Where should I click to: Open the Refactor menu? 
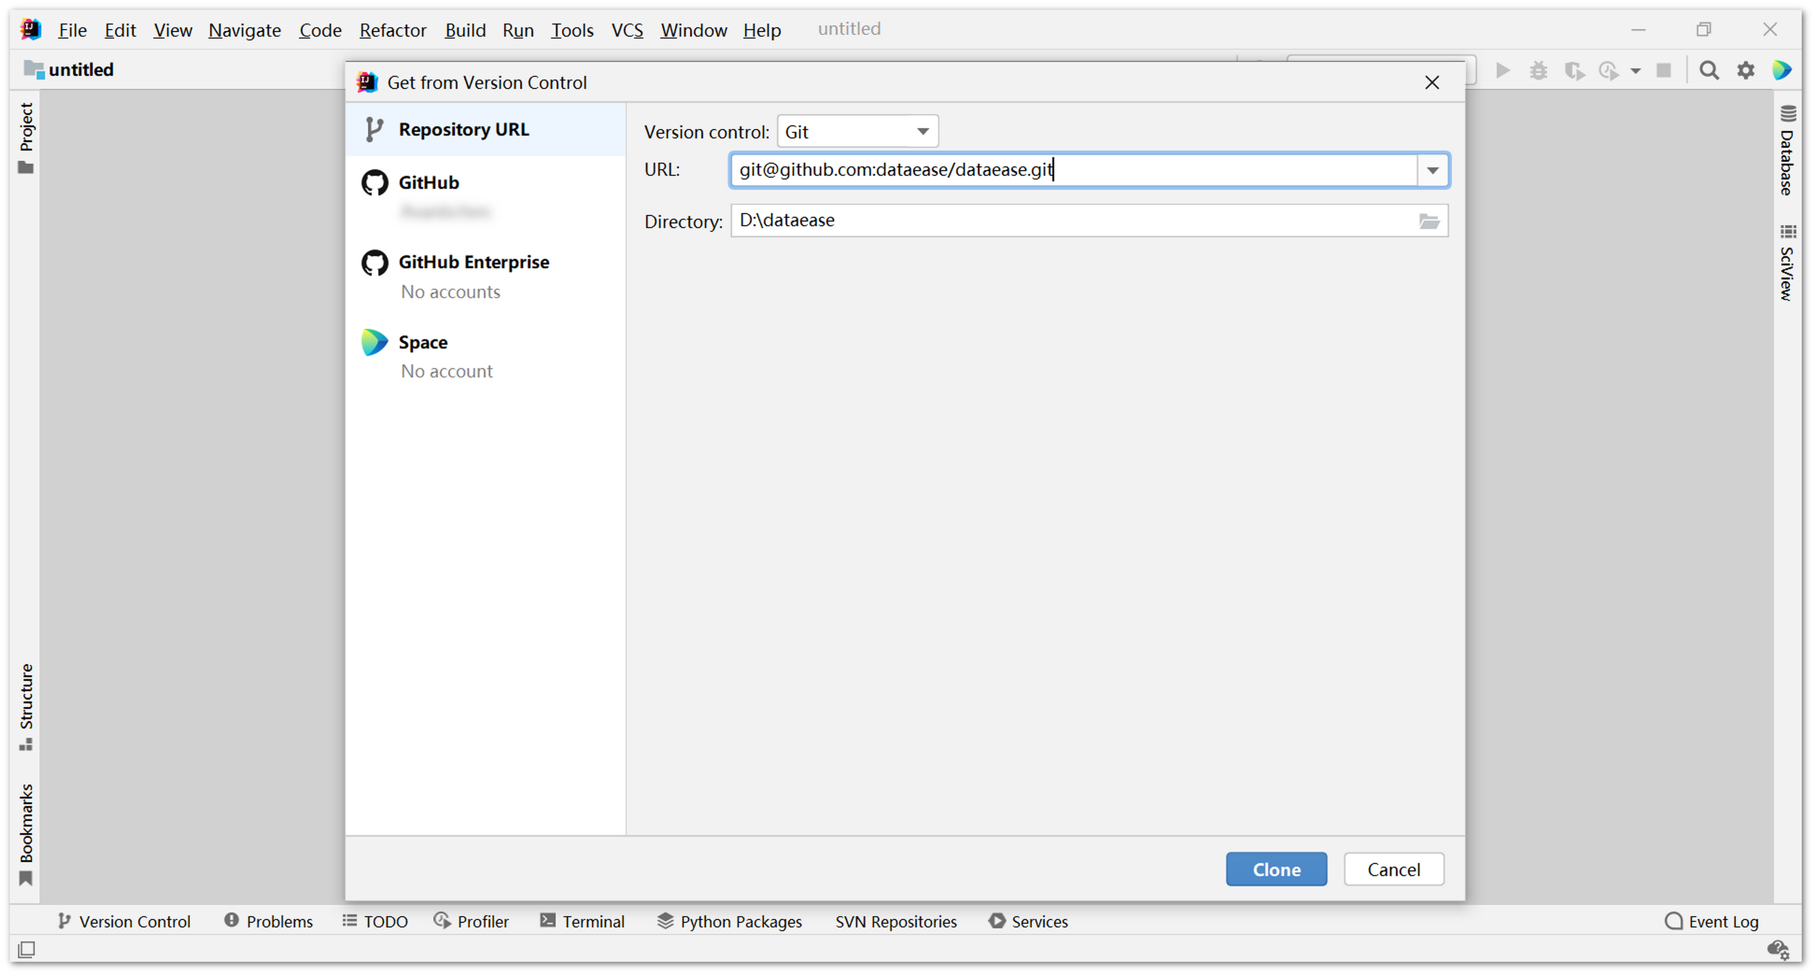click(392, 30)
